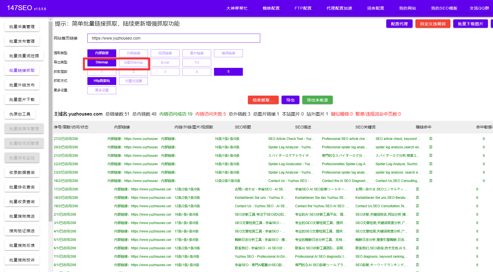Expand the 更多设置 options
The height and width of the screenshot is (272, 493).
[x=102, y=90]
